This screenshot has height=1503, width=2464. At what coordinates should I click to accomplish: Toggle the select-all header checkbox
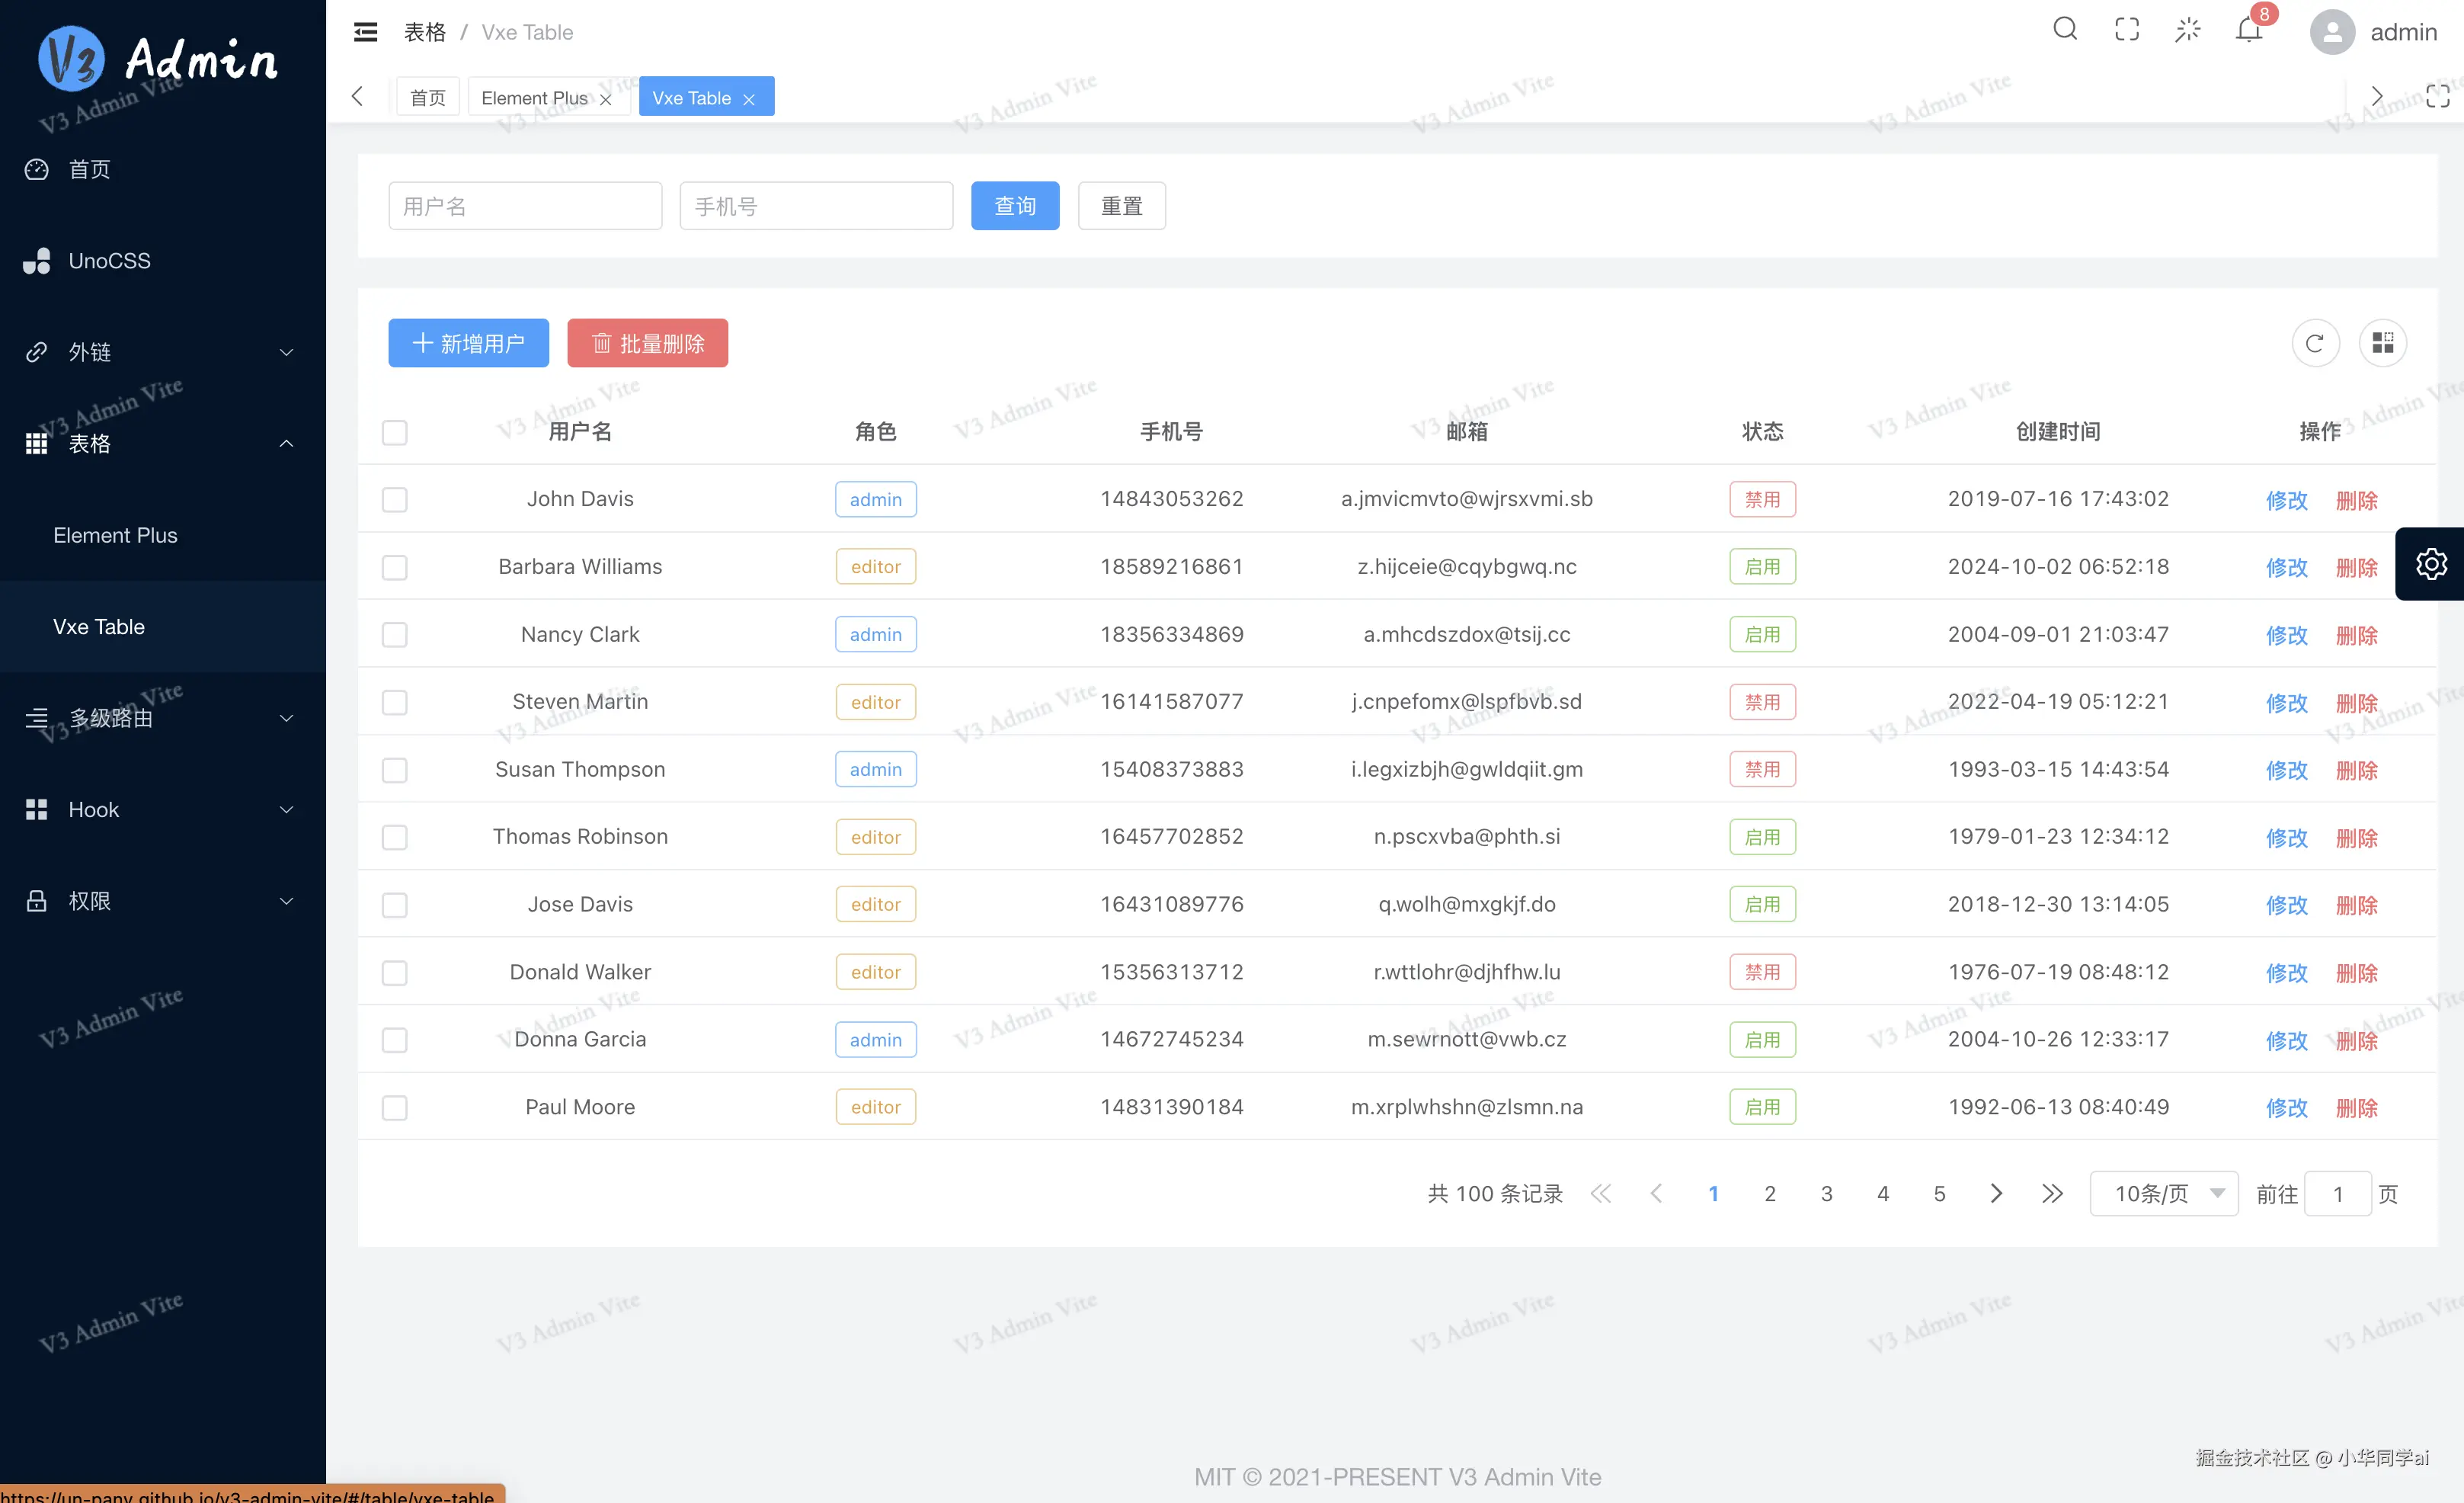point(395,432)
